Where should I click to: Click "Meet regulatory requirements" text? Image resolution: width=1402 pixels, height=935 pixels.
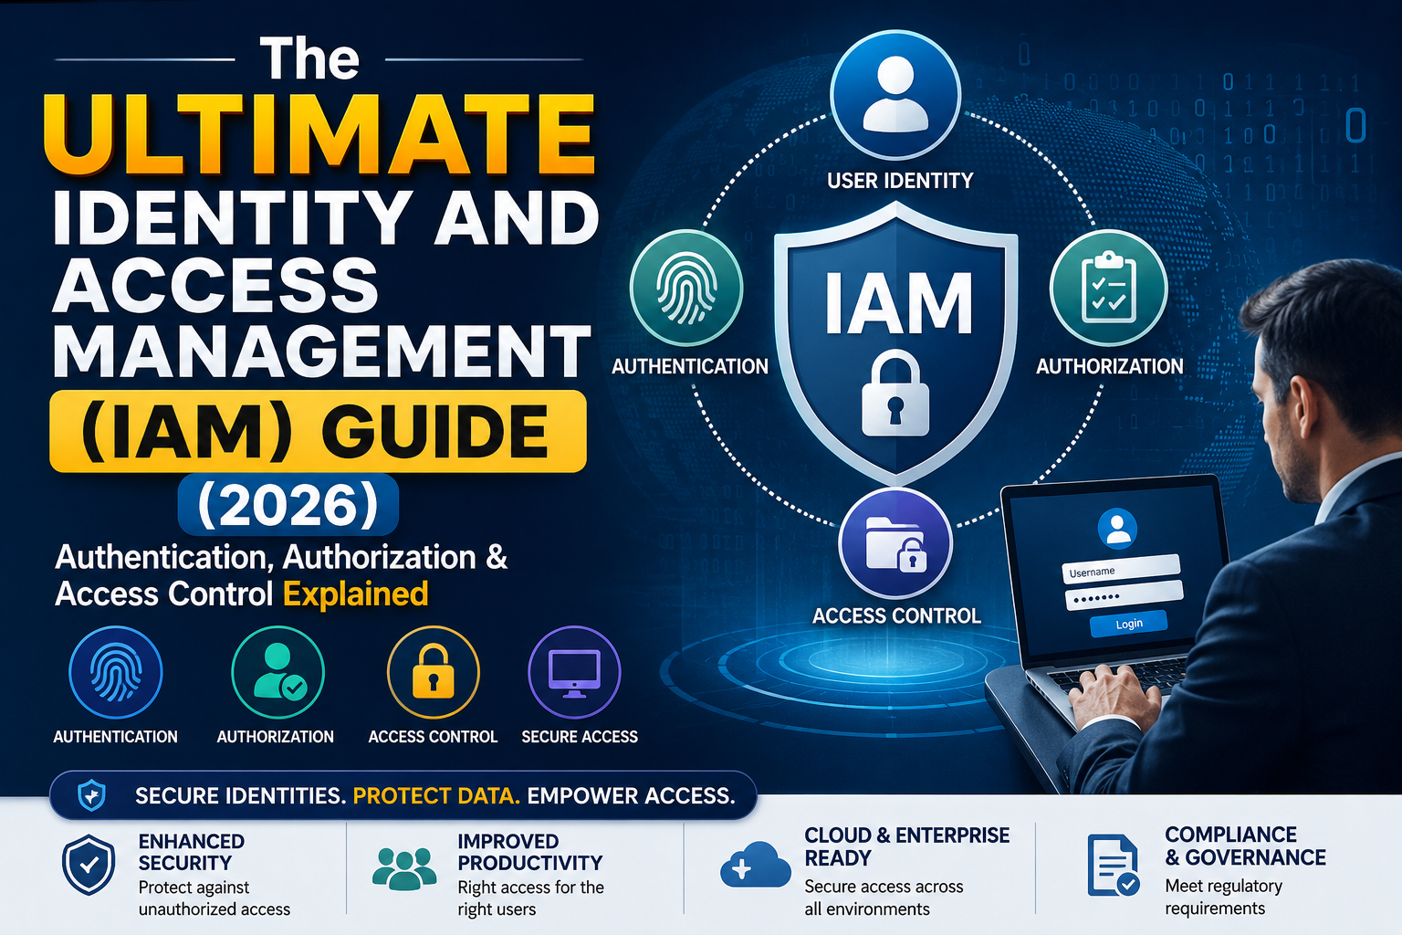pos(1223,897)
